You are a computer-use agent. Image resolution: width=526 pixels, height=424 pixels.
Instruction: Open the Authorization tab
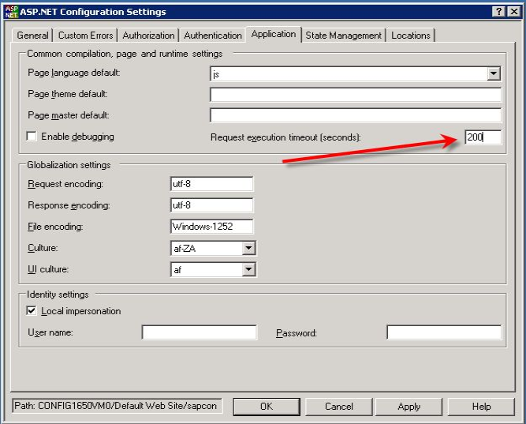click(148, 36)
